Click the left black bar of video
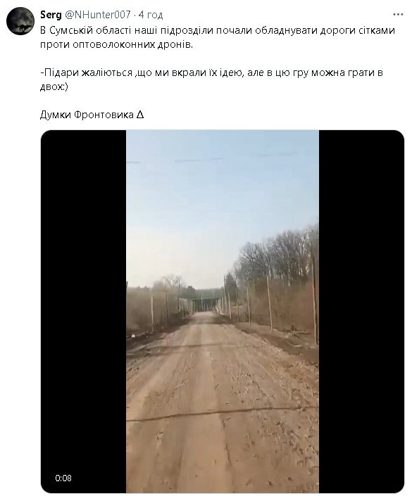The image size is (412, 496). [x=84, y=311]
